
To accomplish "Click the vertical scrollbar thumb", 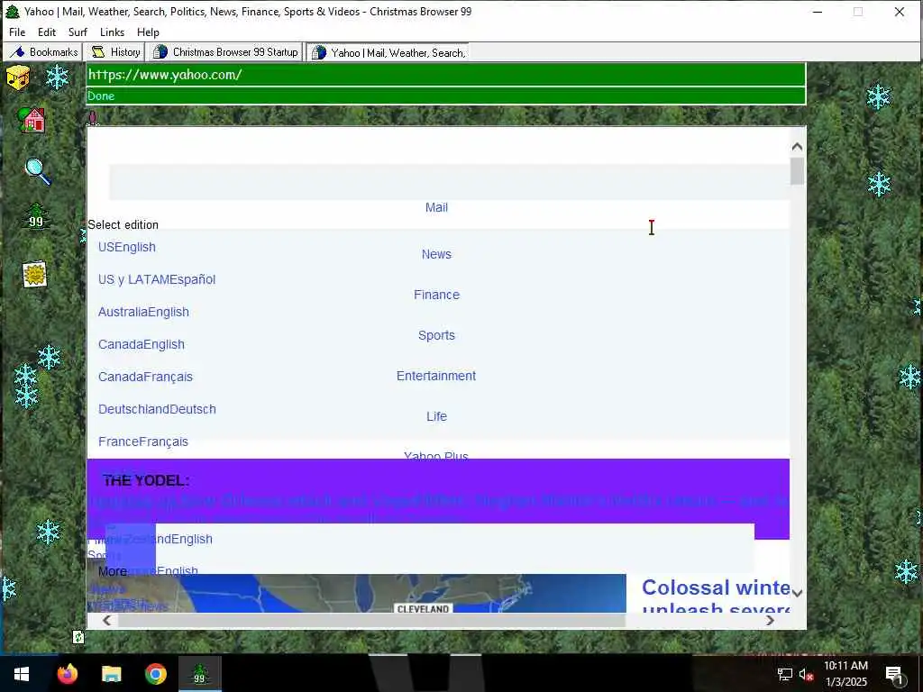I will (x=797, y=171).
